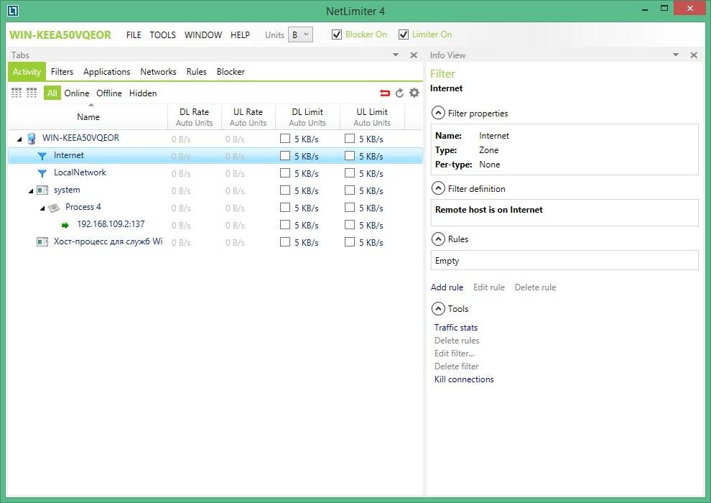This screenshot has width=711, height=503.
Task: Click the Internet filter funnel icon
Action: (x=42, y=156)
